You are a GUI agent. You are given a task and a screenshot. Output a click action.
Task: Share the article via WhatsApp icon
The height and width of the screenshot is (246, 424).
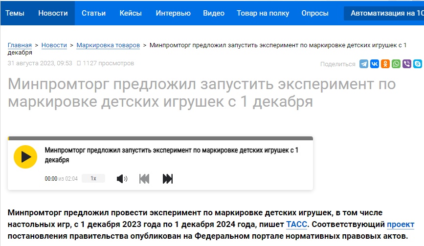coord(396,64)
